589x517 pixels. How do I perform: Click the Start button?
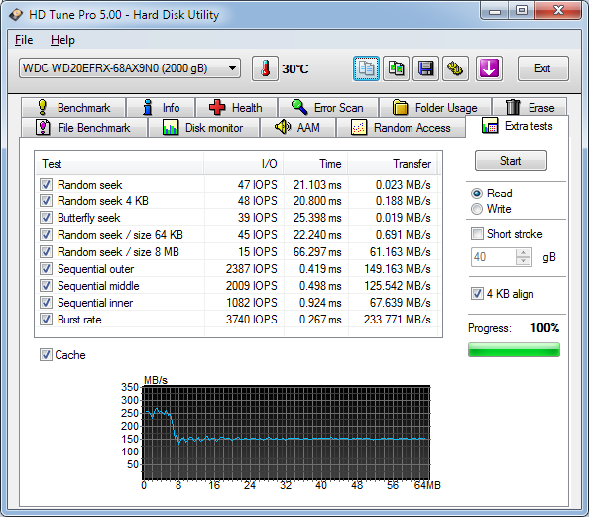511,161
